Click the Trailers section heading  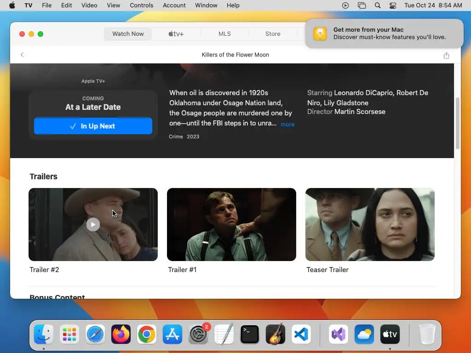[44, 176]
